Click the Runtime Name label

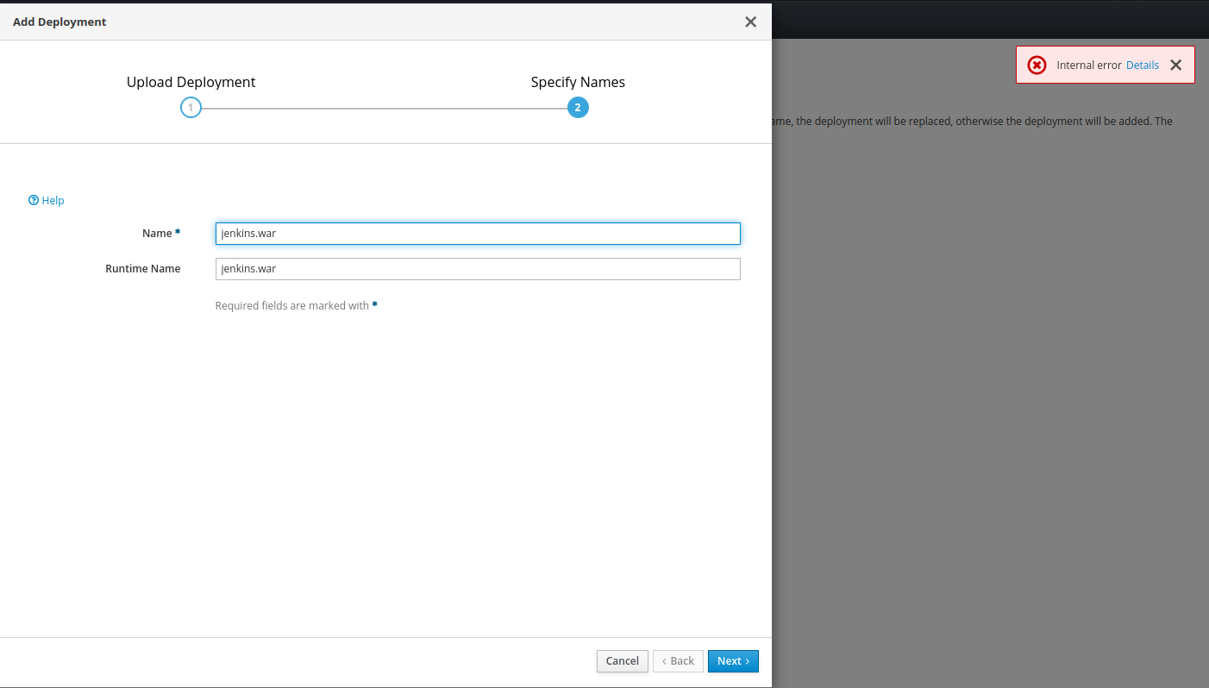click(x=142, y=268)
